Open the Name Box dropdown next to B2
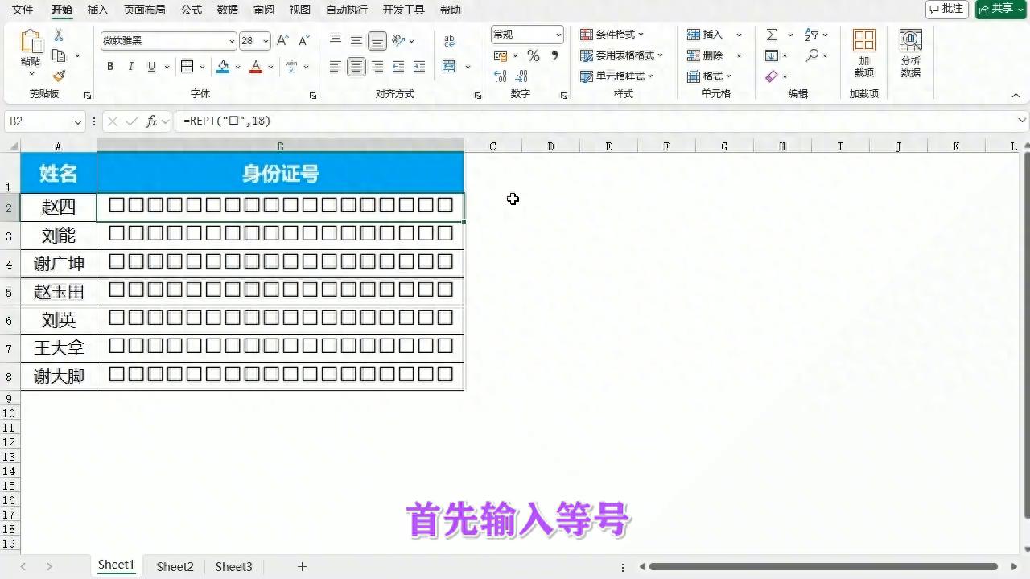This screenshot has width=1030, height=579. coord(78,122)
